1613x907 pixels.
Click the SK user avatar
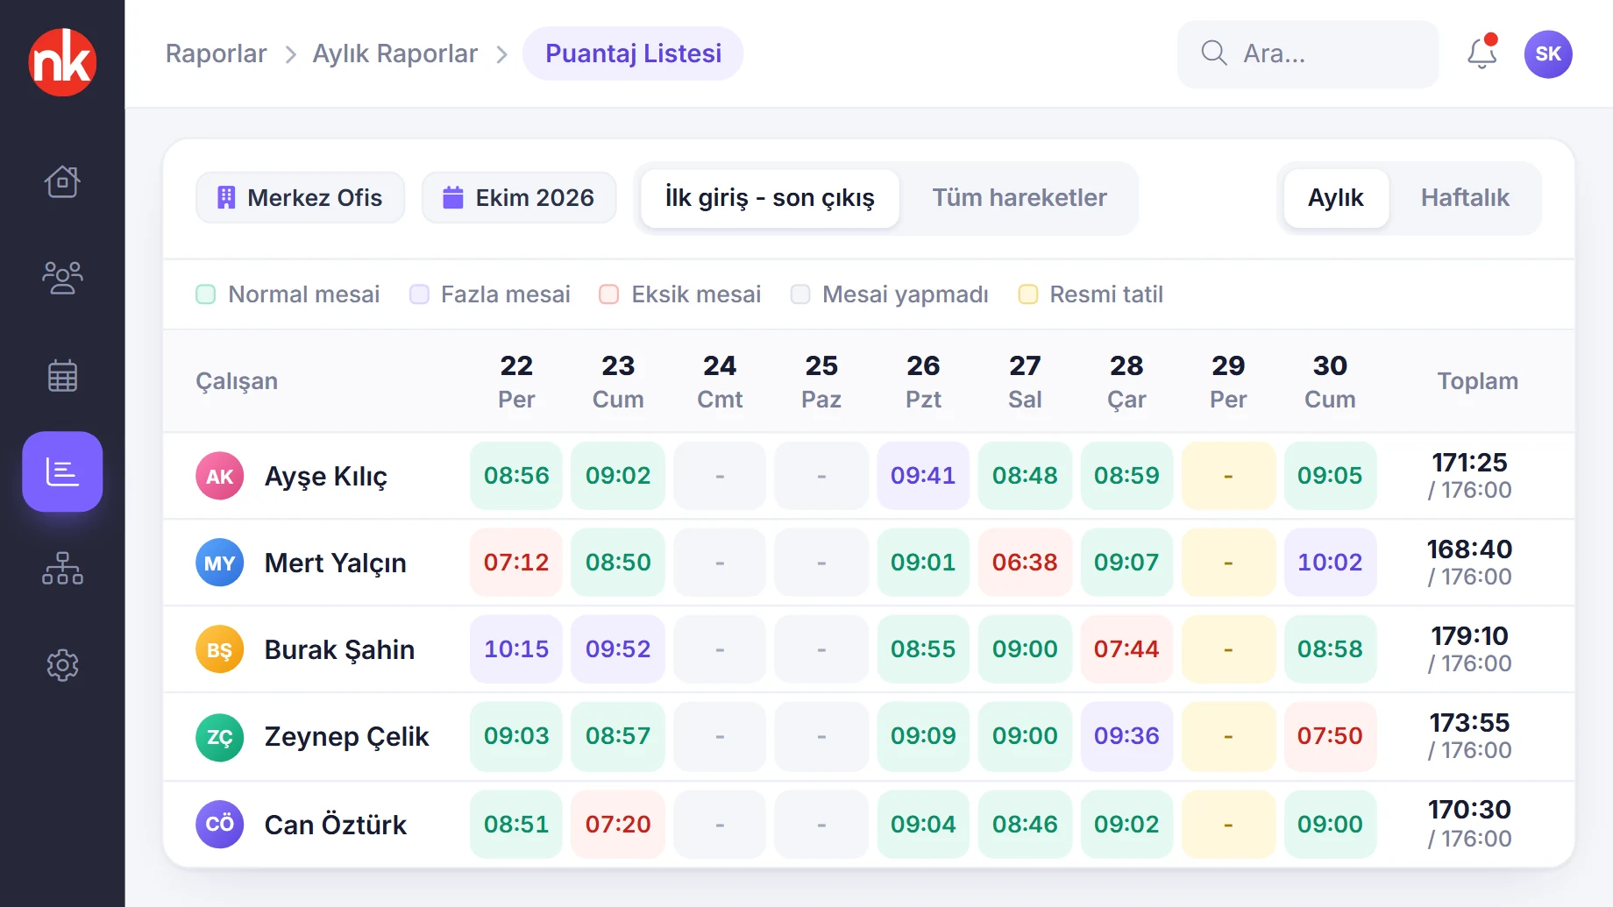(1548, 54)
